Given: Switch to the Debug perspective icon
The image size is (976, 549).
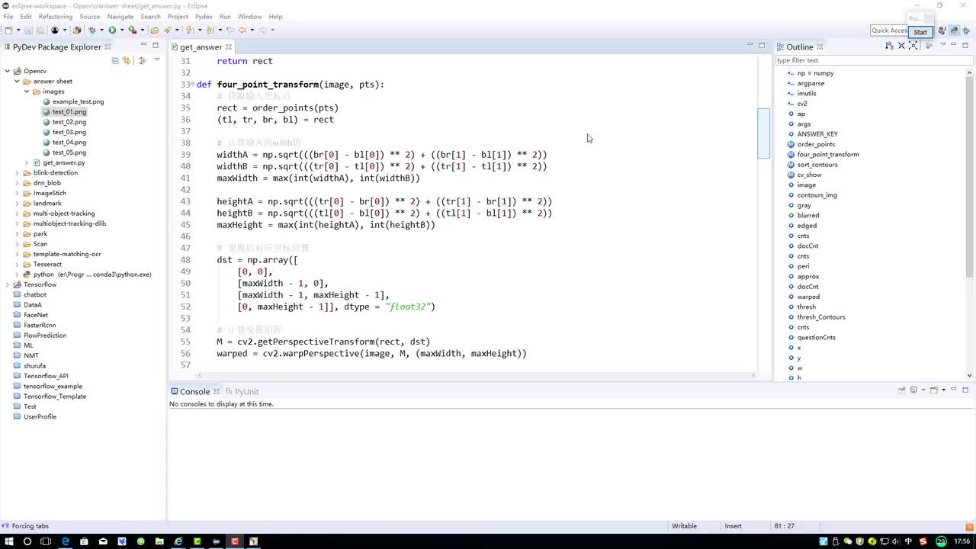Looking at the screenshot, I should (x=965, y=30).
